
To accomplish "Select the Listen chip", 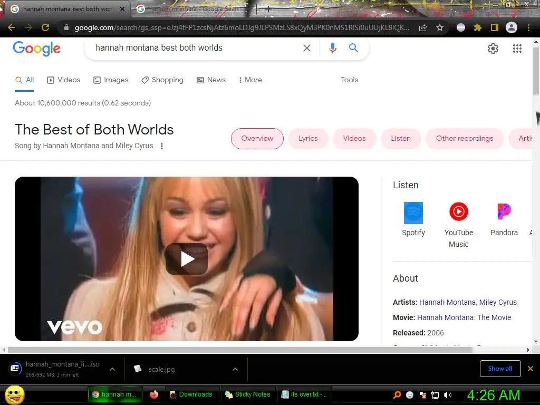I will (x=401, y=139).
